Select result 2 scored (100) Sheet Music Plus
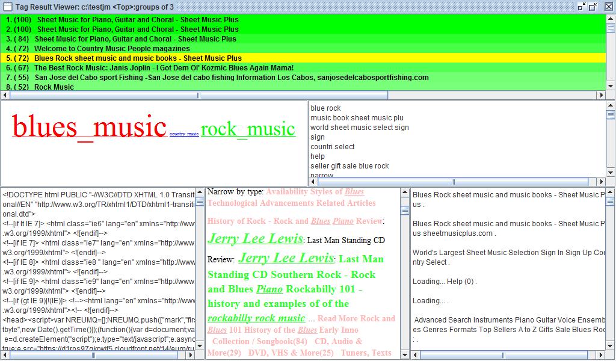Screen dimensions: 616x361 [x=303, y=29]
